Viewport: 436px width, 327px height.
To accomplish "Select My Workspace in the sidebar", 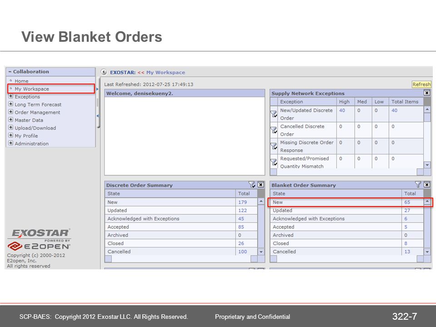I will coord(32,89).
